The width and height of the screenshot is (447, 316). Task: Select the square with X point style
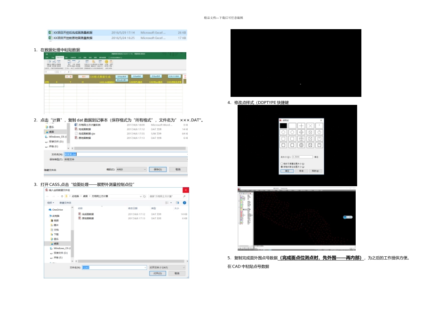pos(311,139)
